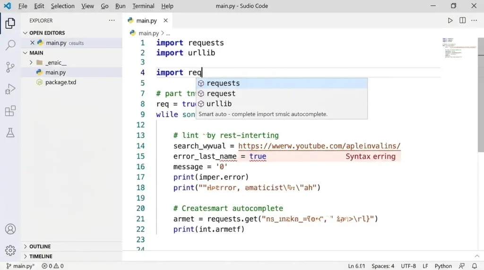Open the Help menu
The height and width of the screenshot is (270, 484).
coord(167,6)
